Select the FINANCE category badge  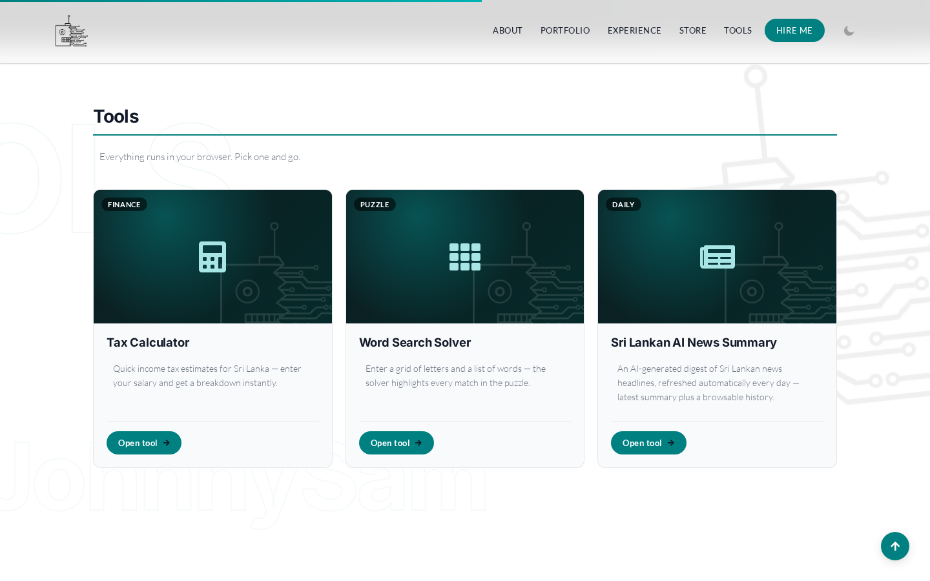coord(124,205)
